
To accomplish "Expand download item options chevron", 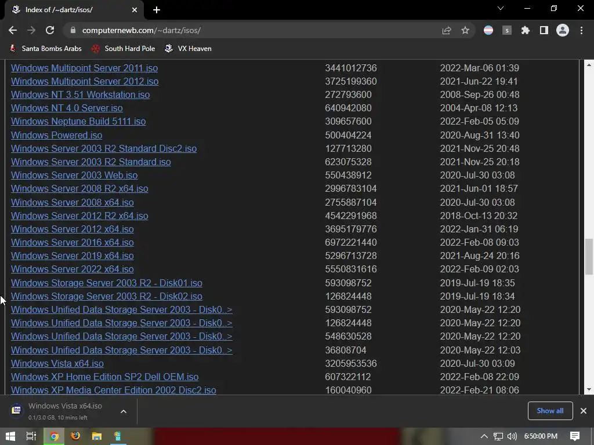I will pyautogui.click(x=124, y=411).
